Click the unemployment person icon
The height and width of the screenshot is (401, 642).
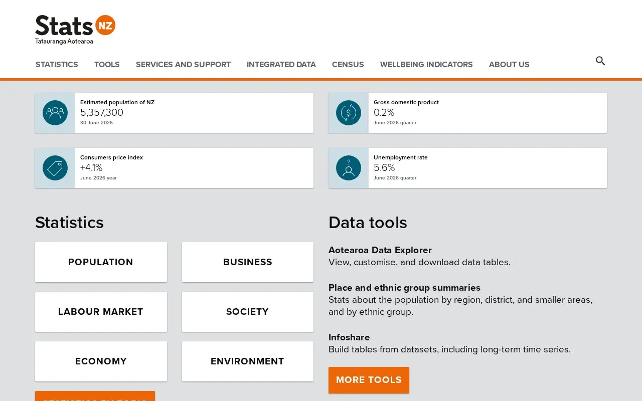pos(349,168)
